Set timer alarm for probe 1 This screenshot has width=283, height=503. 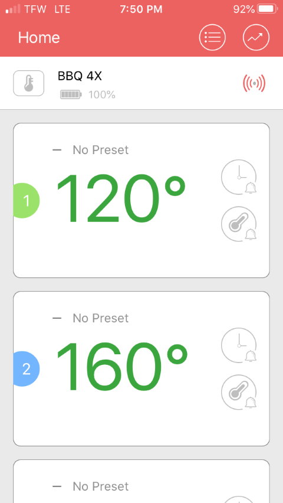(239, 177)
